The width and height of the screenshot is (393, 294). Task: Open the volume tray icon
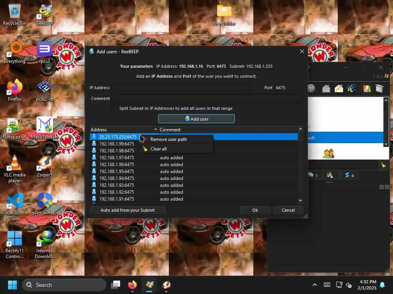pyautogui.click(x=349, y=285)
